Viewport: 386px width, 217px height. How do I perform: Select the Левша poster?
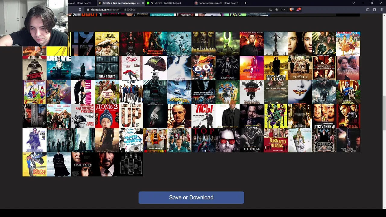tap(252, 140)
